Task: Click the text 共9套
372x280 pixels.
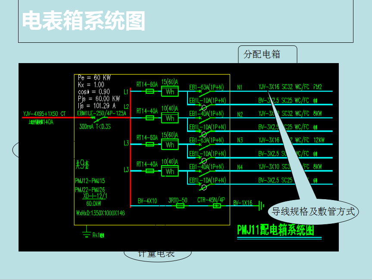Action: [82, 164]
